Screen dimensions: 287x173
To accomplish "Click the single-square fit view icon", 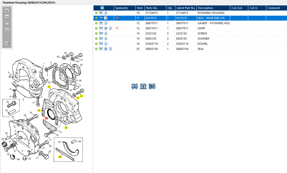I will [7, 30].
